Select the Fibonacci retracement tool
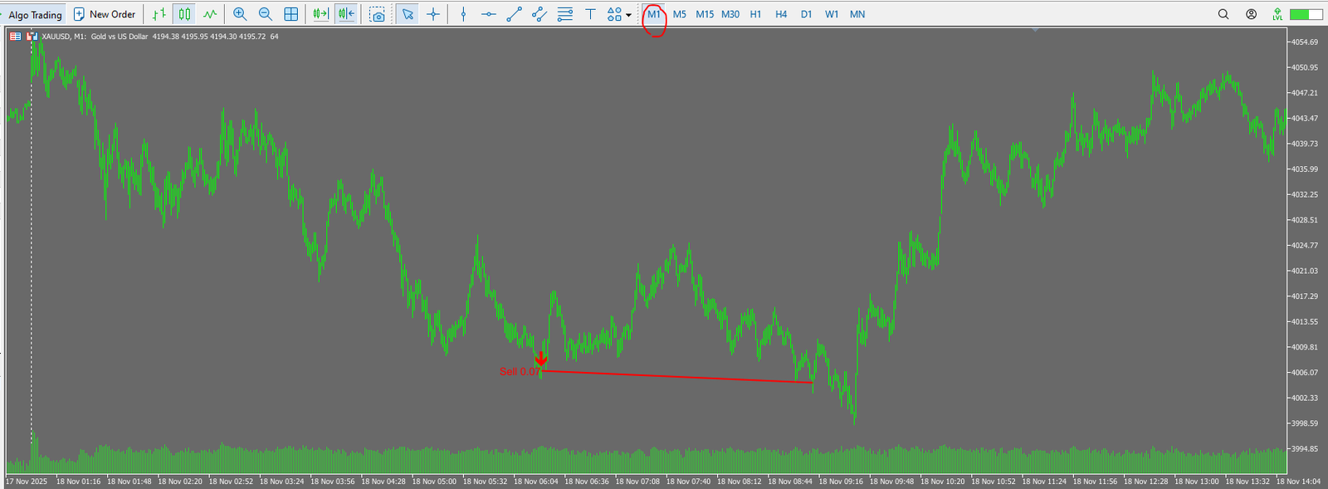The height and width of the screenshot is (489, 1328). tap(565, 14)
